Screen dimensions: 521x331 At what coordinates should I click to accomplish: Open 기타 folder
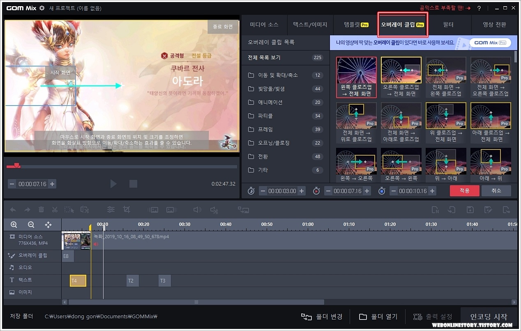click(286, 170)
